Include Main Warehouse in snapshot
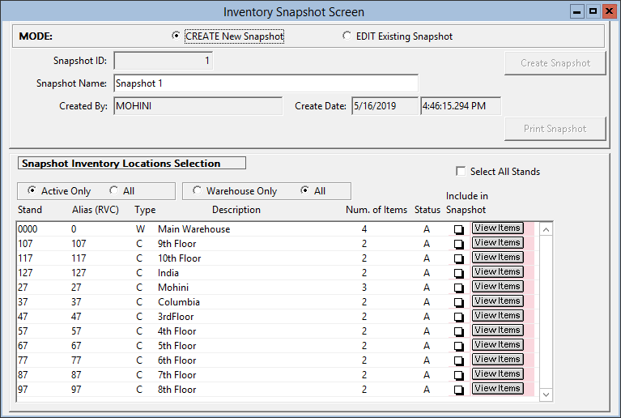 458,229
